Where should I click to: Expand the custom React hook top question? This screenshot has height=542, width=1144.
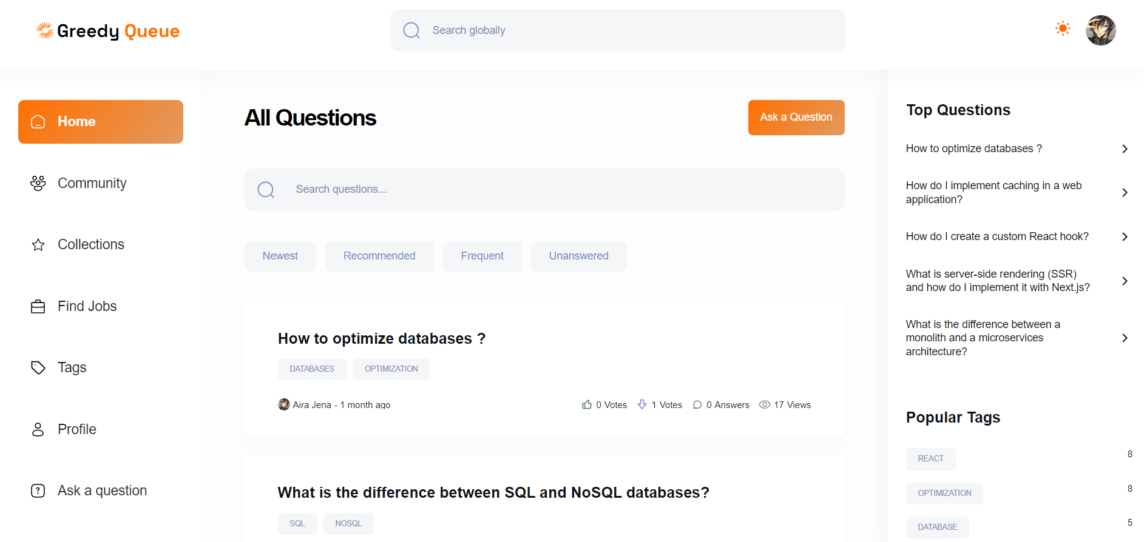tap(1125, 236)
